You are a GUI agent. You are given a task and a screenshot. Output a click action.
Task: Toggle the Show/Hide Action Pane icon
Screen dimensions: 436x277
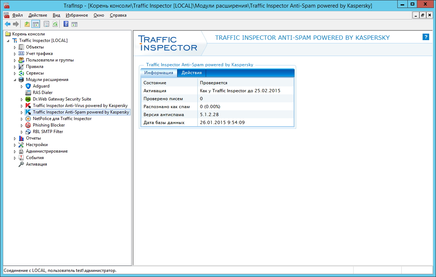click(74, 24)
